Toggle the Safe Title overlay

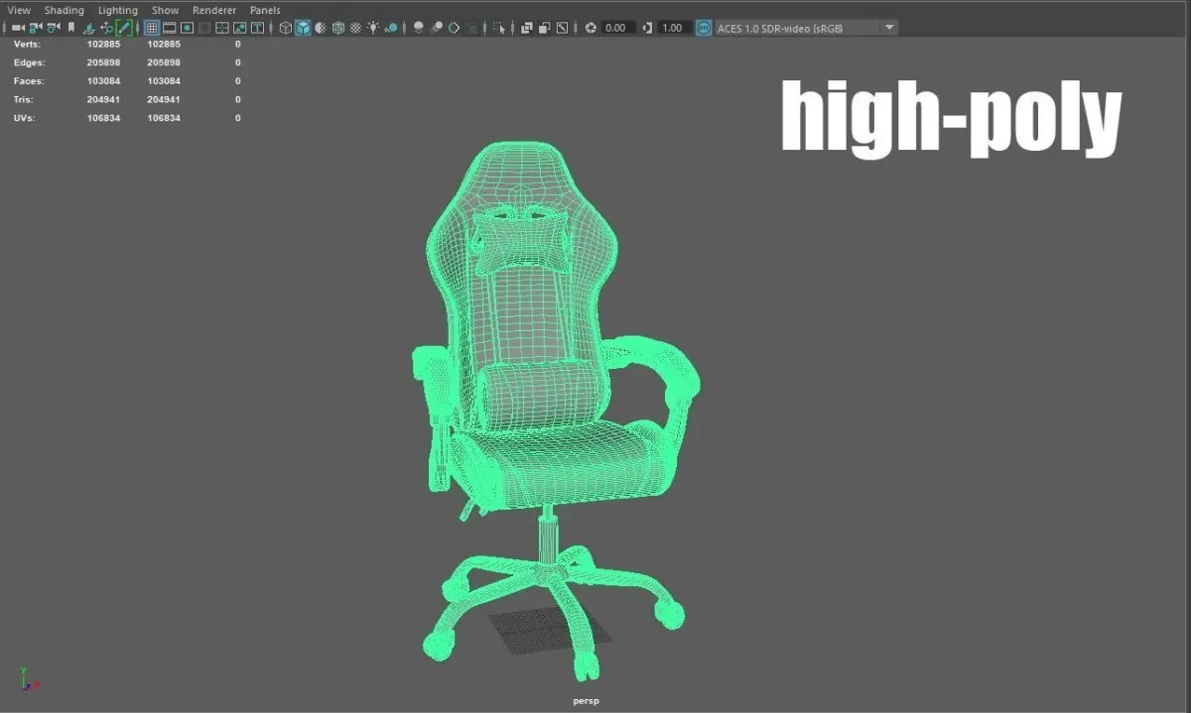pyautogui.click(x=257, y=28)
